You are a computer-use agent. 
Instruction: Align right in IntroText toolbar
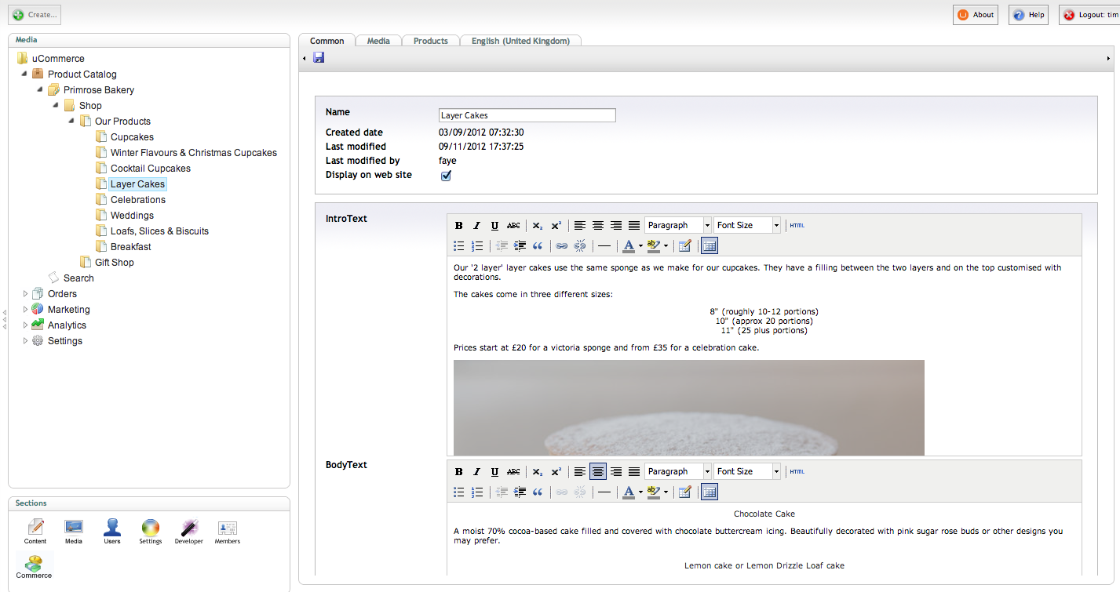(x=616, y=225)
